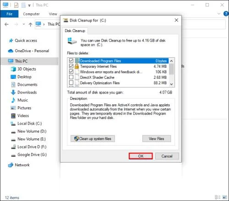Select the Videos filmstrip icon

[13, 116]
